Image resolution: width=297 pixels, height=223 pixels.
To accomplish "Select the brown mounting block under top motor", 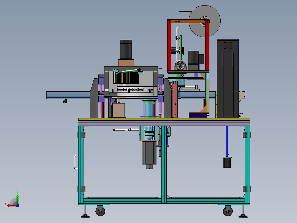I will pos(126,63).
